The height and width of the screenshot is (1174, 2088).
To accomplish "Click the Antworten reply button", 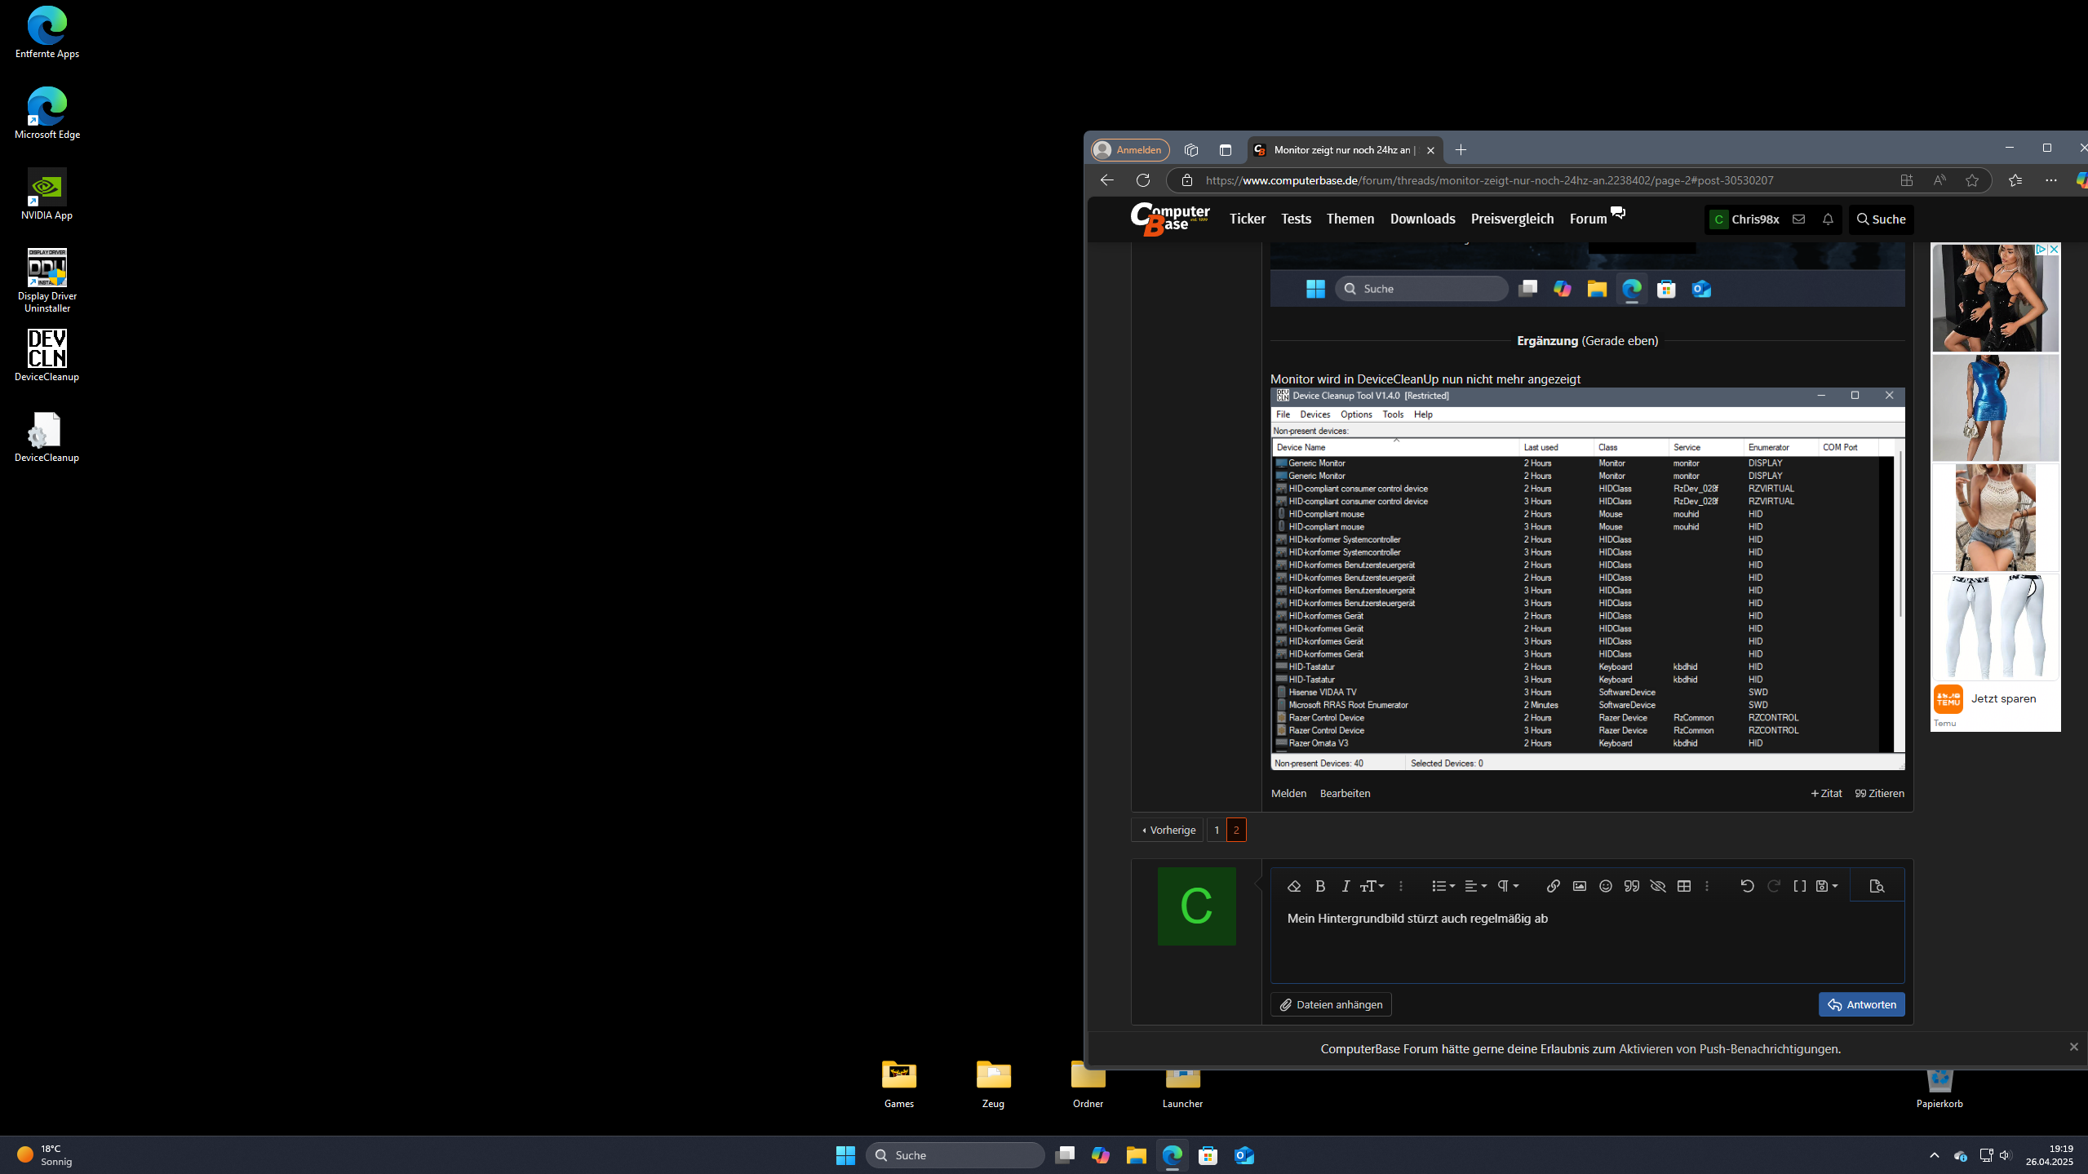I will (1861, 1004).
